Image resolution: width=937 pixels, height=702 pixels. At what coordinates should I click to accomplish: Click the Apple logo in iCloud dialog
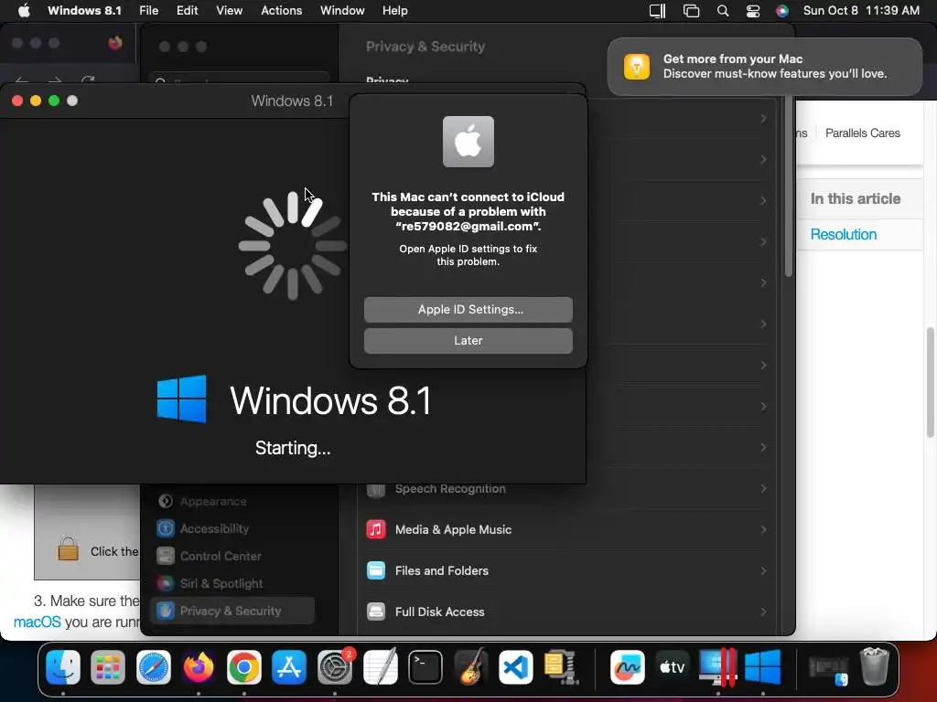[468, 142]
